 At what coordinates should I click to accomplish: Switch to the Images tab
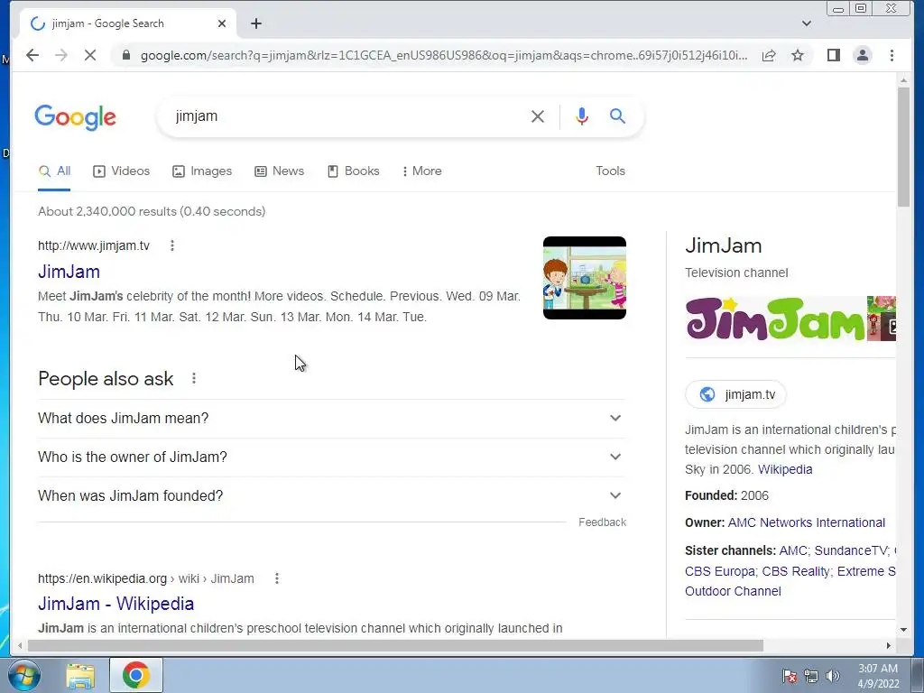(x=202, y=171)
